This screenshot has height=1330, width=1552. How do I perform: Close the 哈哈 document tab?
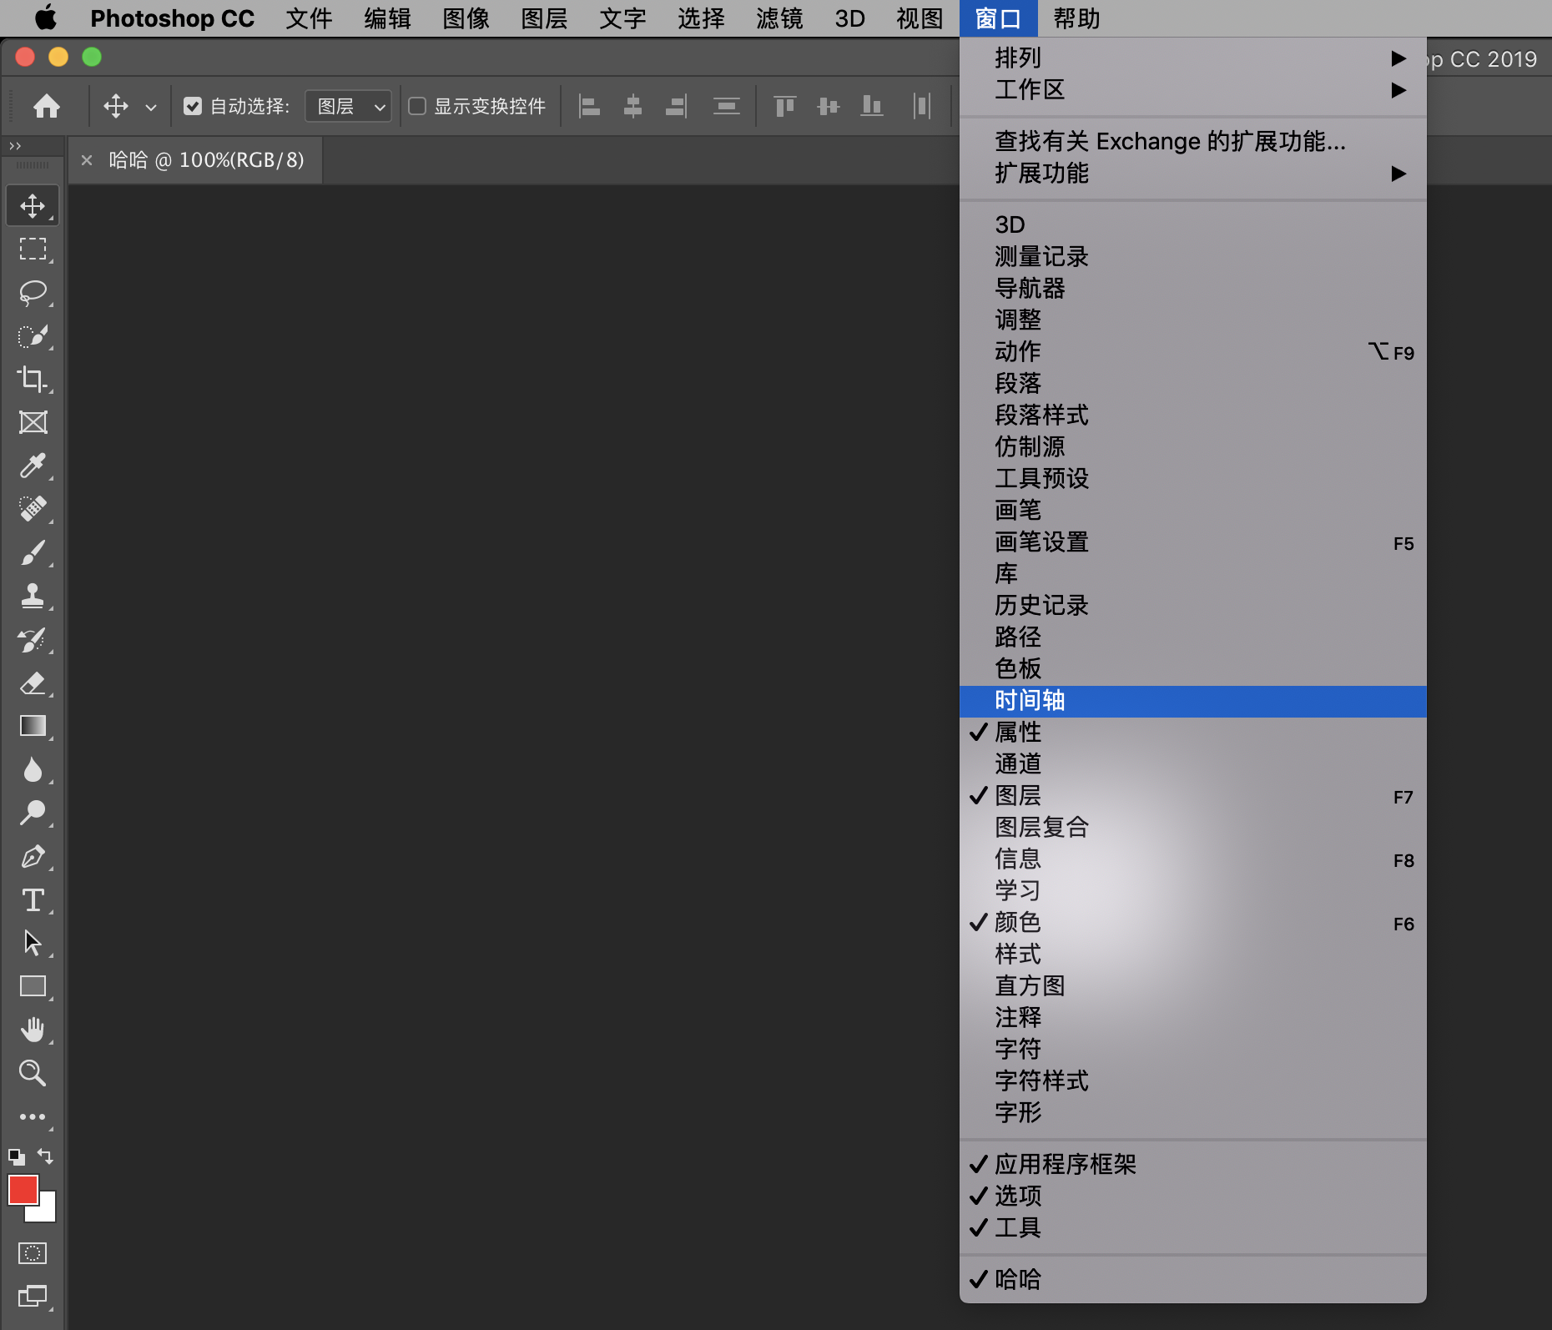click(87, 160)
